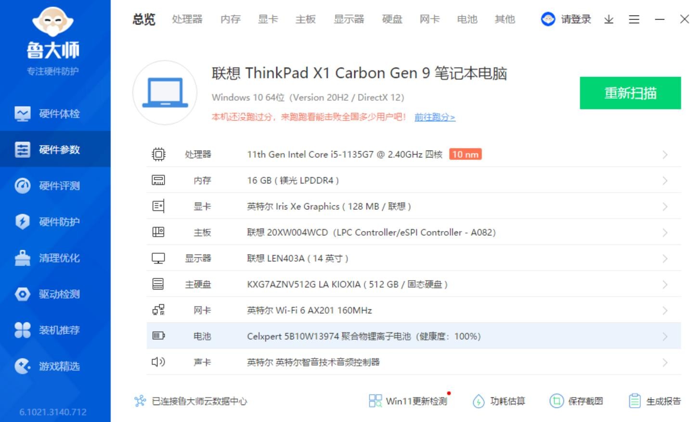The height and width of the screenshot is (422, 696).
Task: Switch to the 电池 tab at top
Action: click(x=467, y=19)
